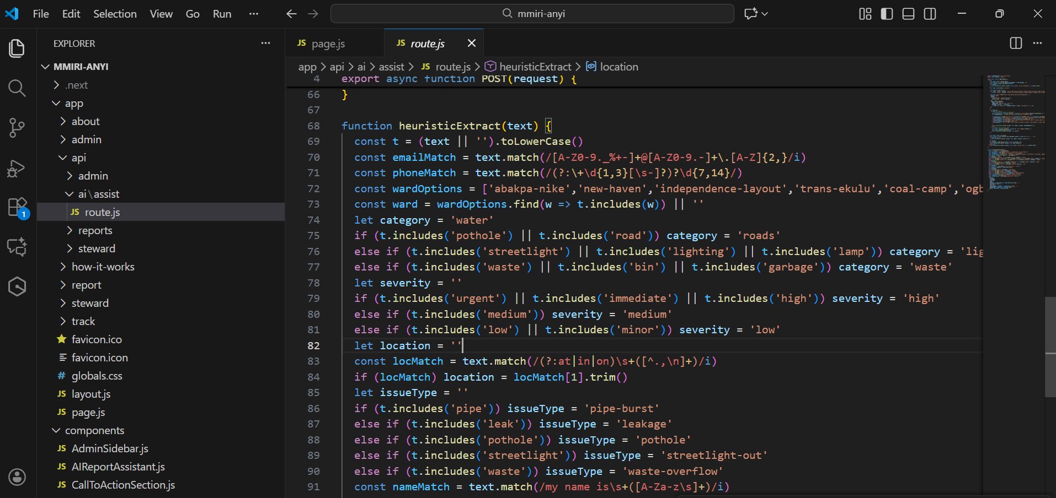
Task: Expand the reports folder
Action: pos(95,230)
